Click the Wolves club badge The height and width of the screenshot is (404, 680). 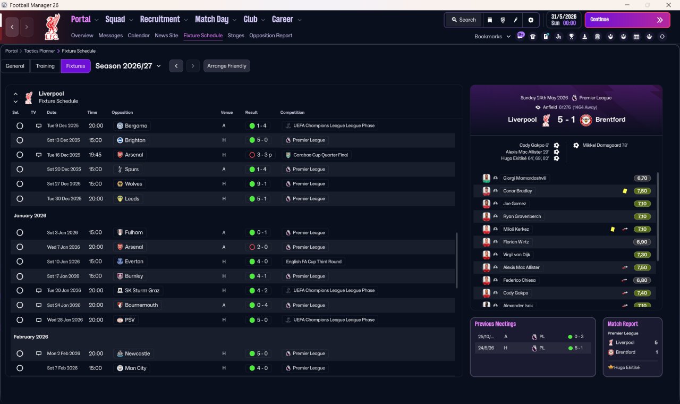pyautogui.click(x=120, y=184)
